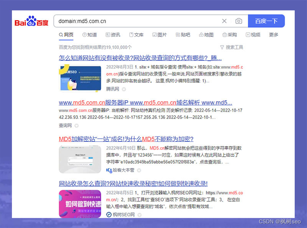Click the play icon on 视频 tab
The height and width of the screenshot is (228, 307).
248,35
